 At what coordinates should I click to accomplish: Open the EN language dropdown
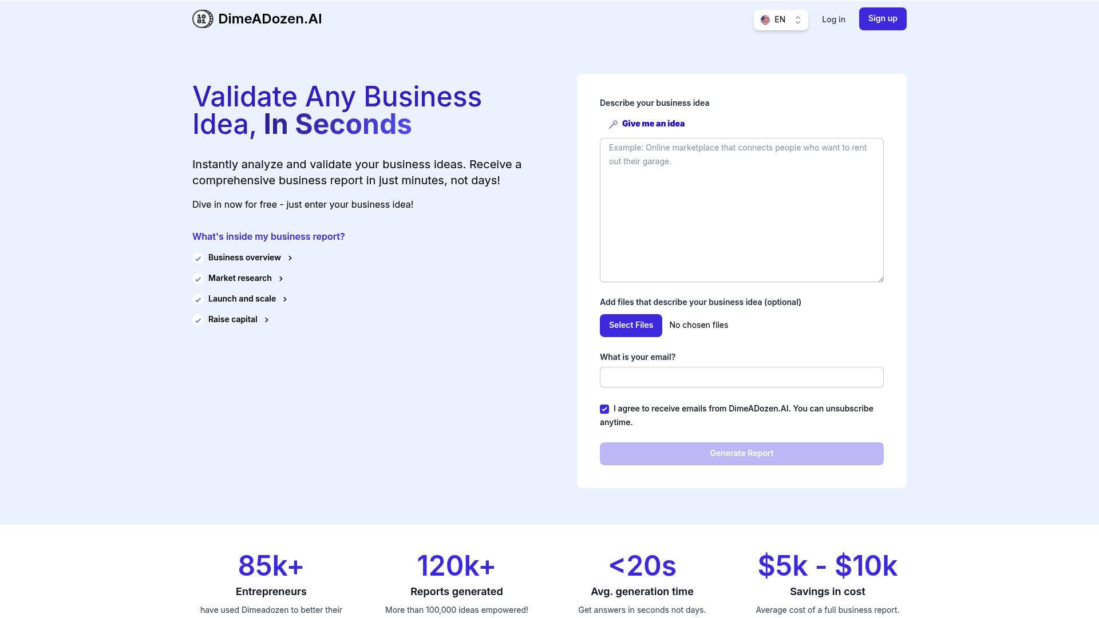[x=781, y=20]
